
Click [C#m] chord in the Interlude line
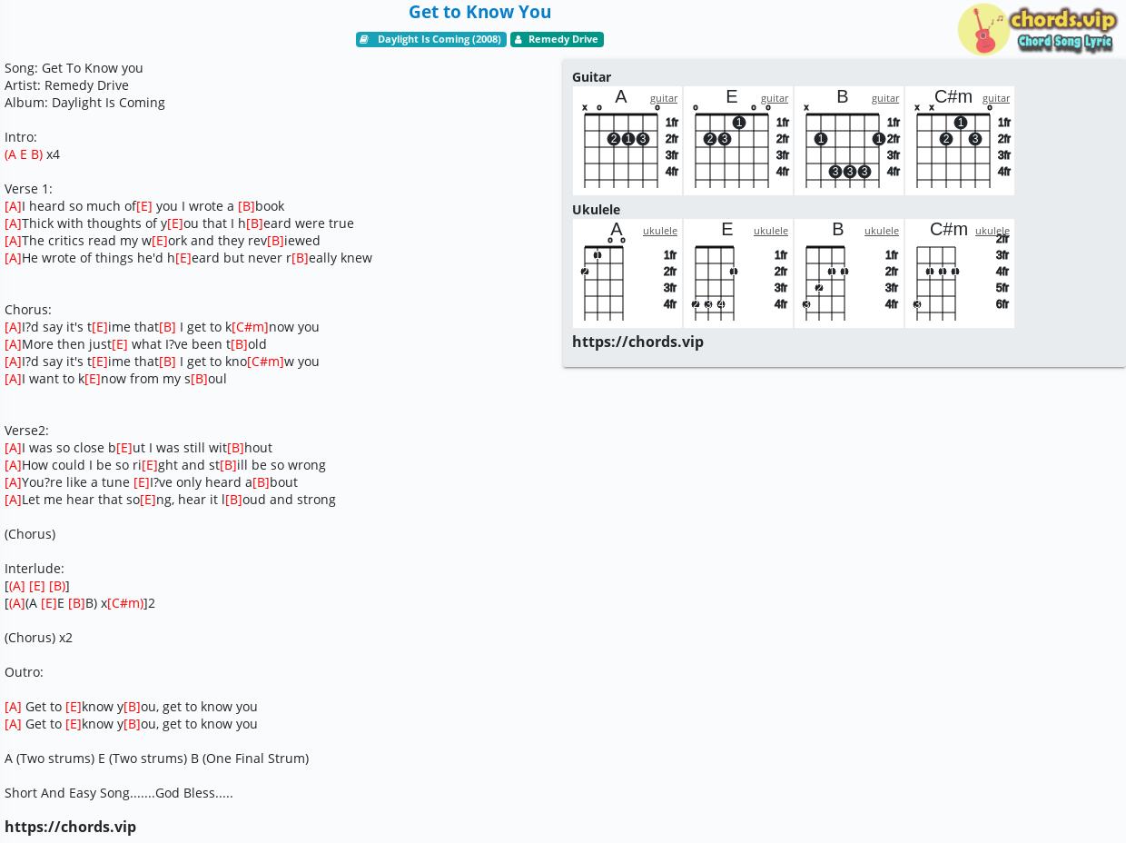pos(125,603)
